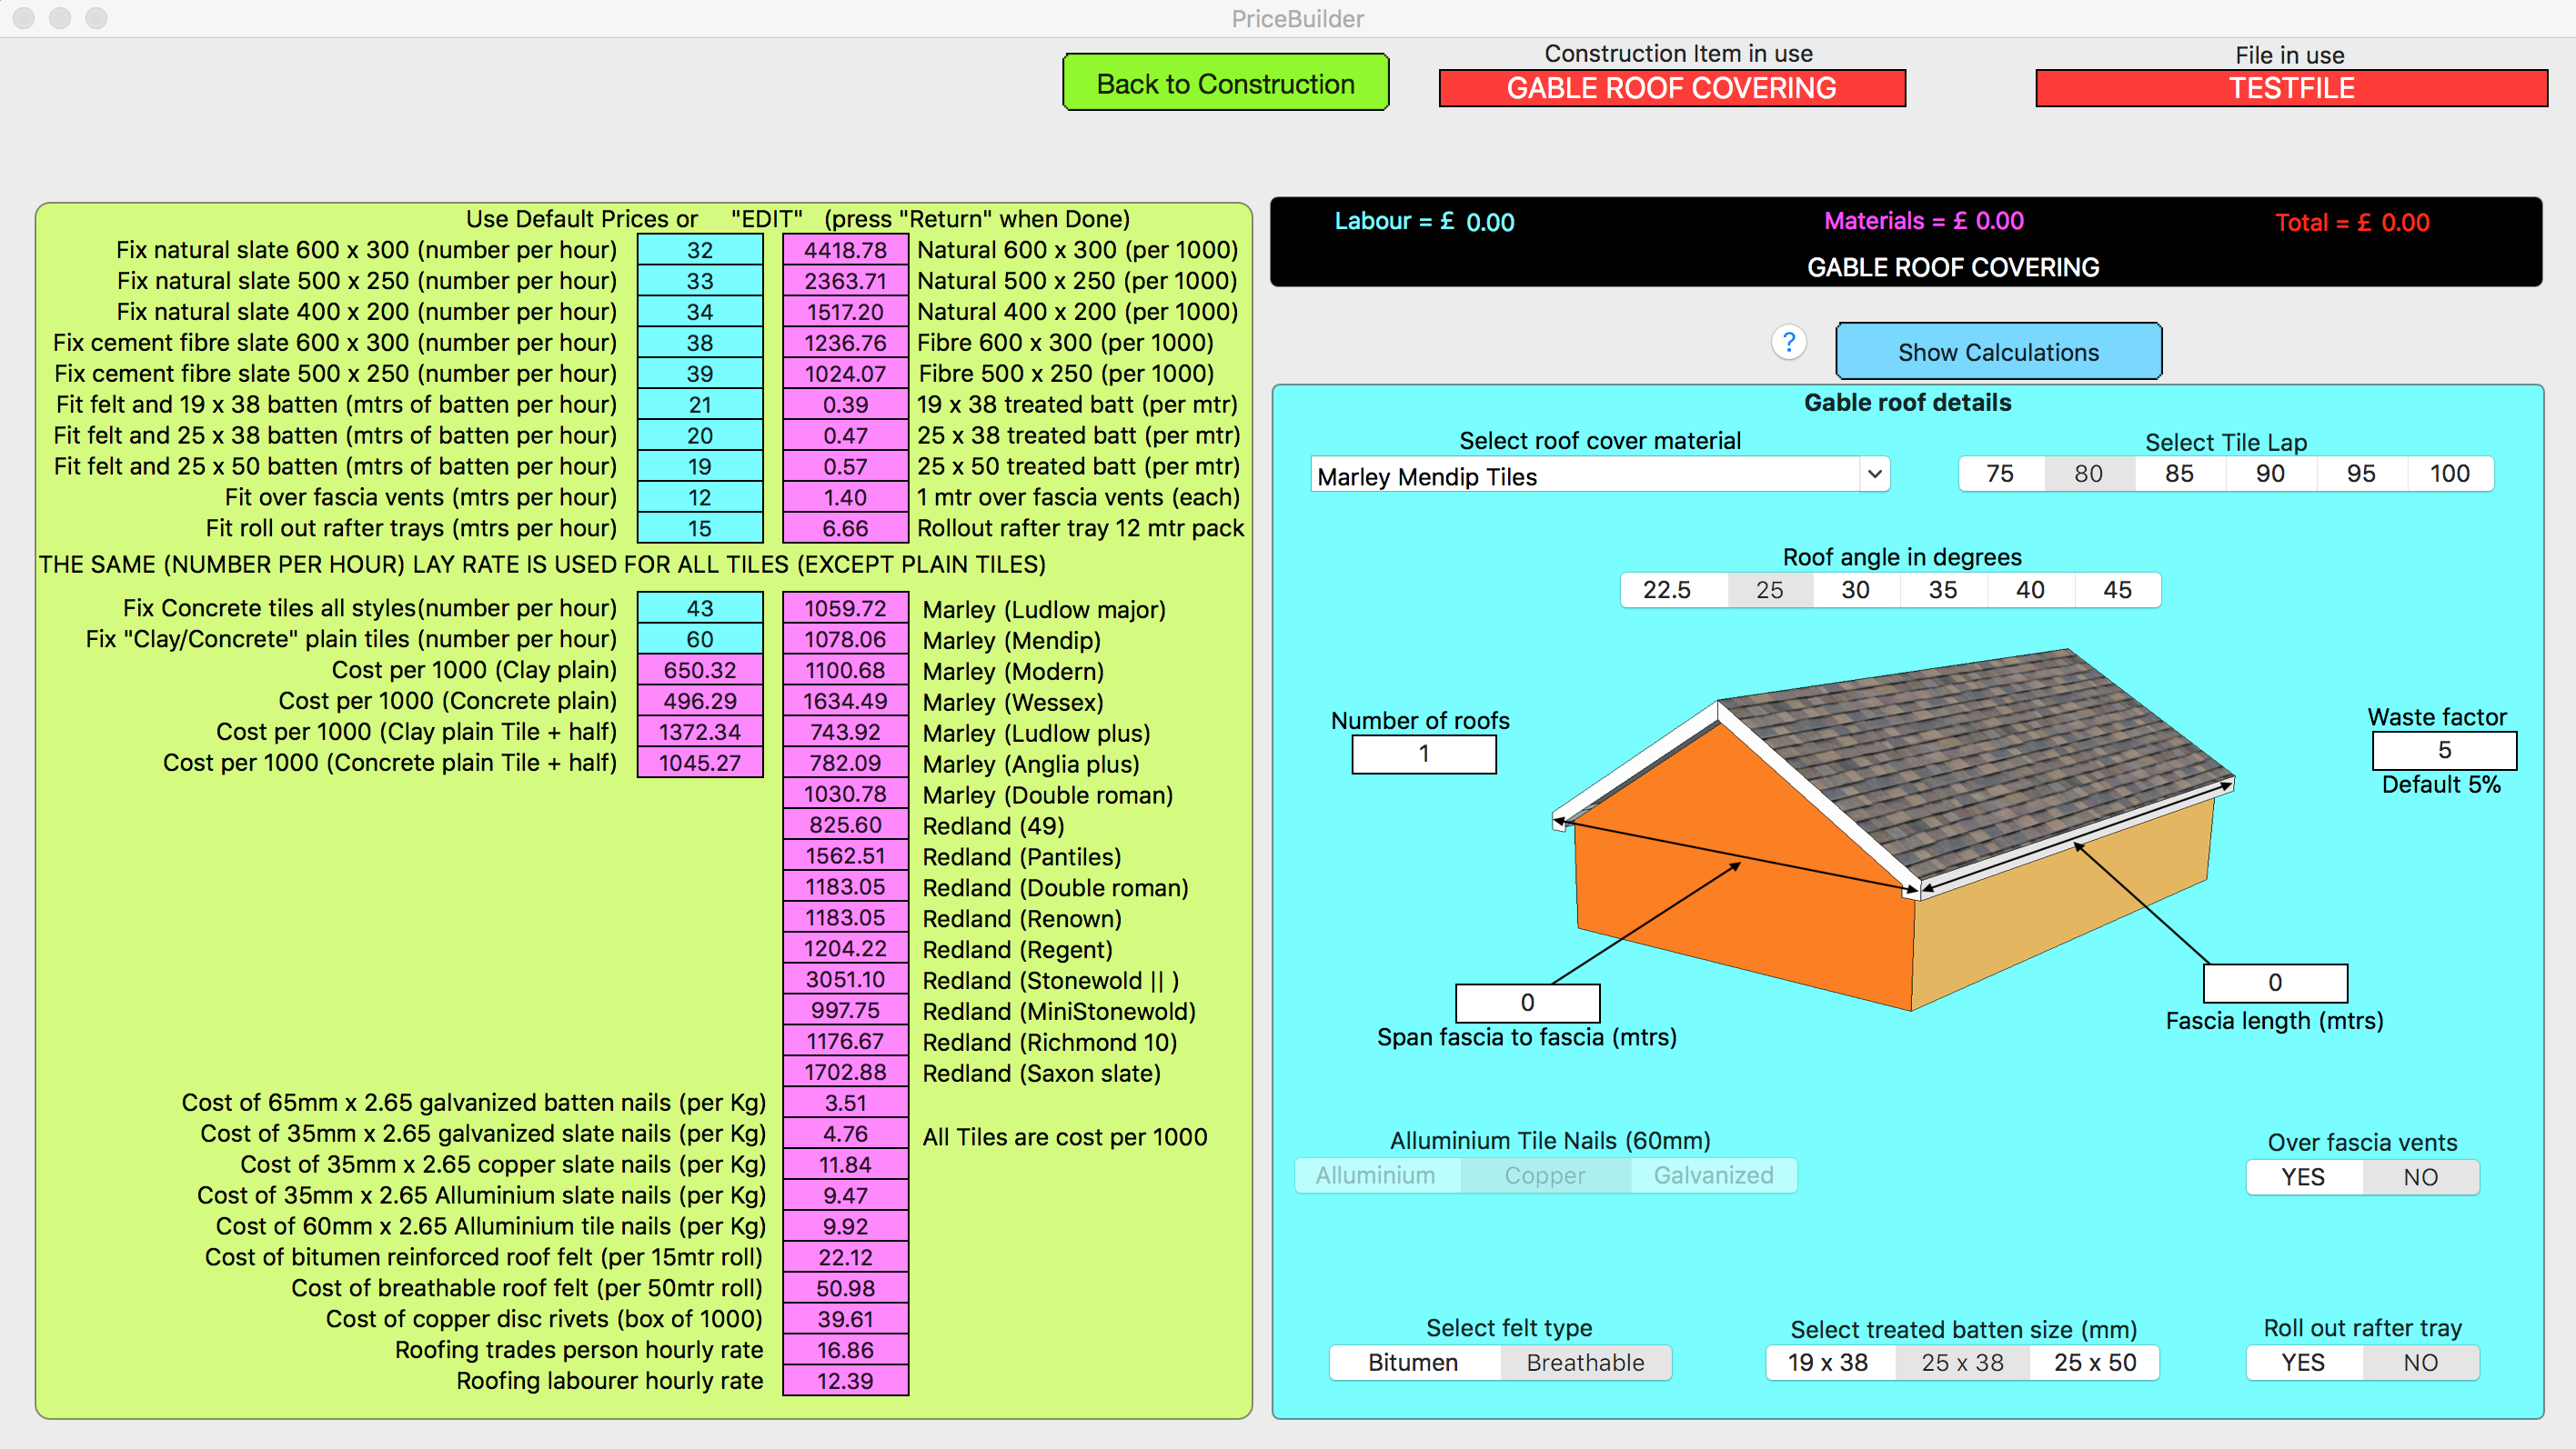Click the Waste factor field
Screen dimensions: 2576x1449
2444,749
